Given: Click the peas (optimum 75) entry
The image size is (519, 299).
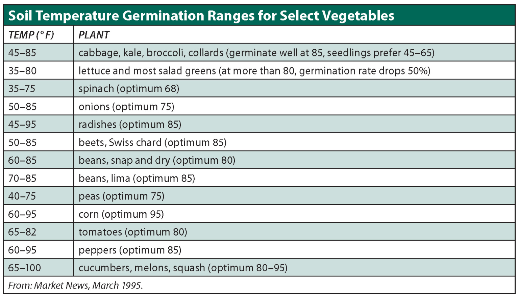Looking at the screenshot, I should click(x=121, y=196).
